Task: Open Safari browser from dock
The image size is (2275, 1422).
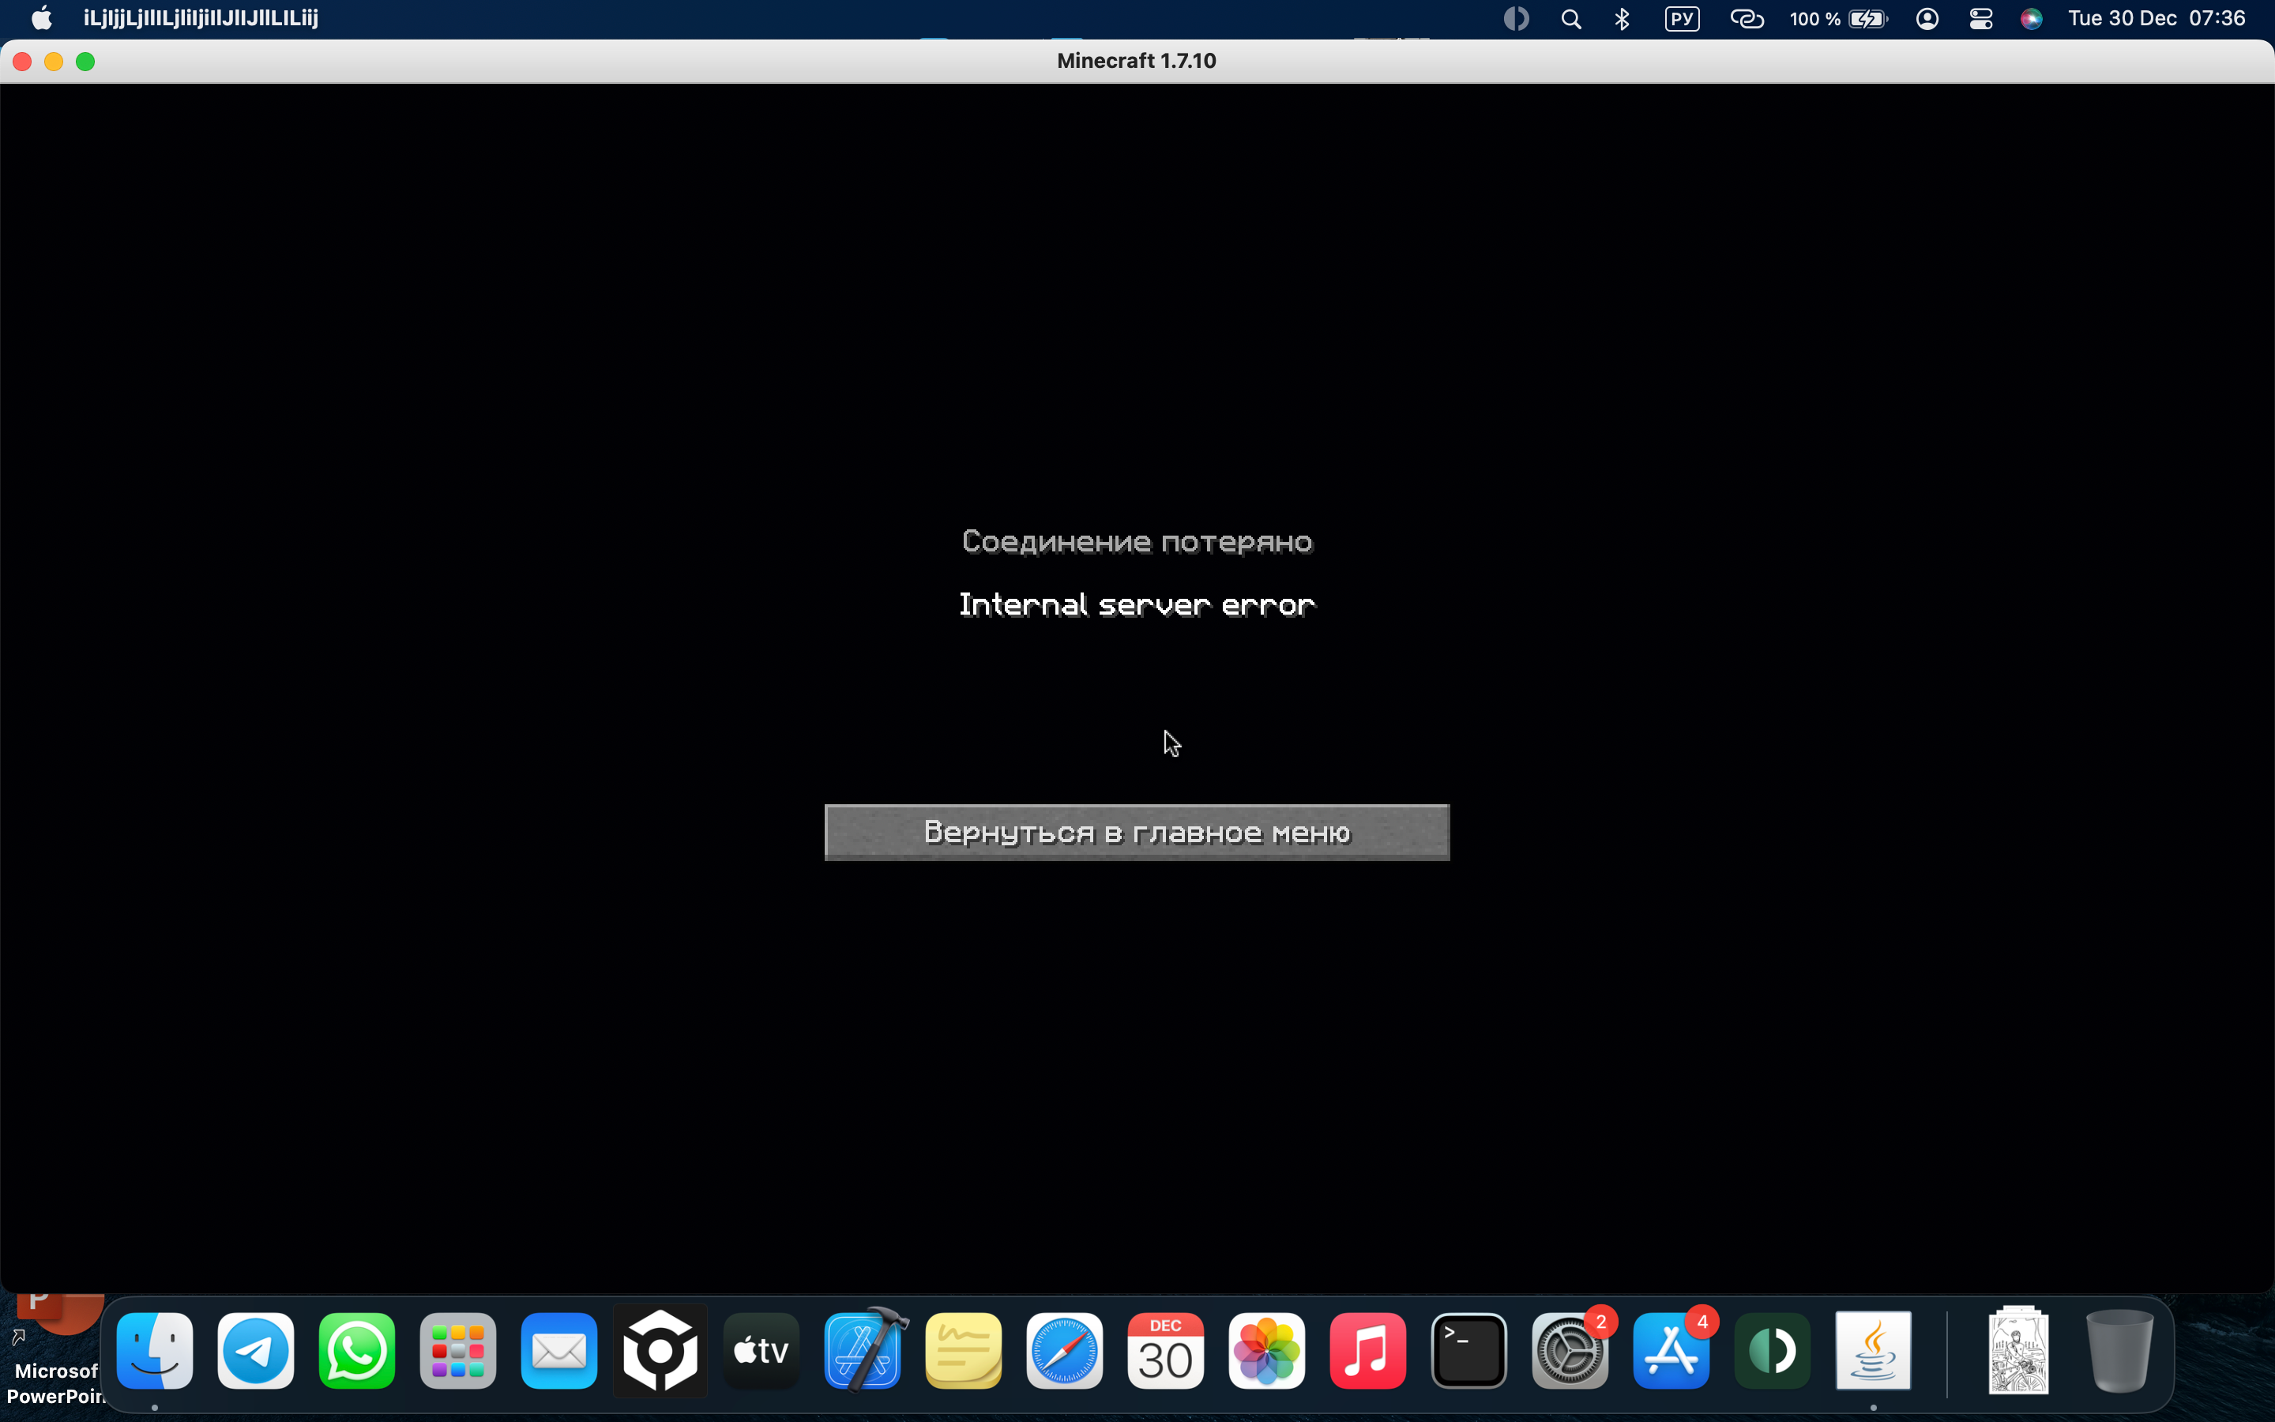Action: click(1064, 1351)
